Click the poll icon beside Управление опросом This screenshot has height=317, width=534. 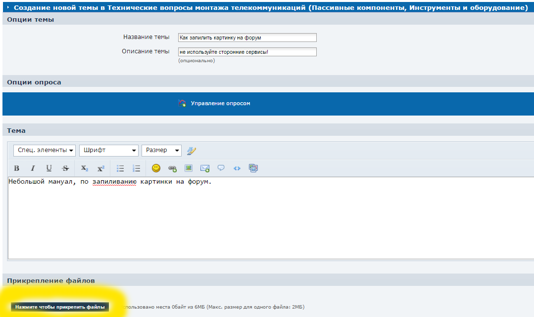pos(182,103)
